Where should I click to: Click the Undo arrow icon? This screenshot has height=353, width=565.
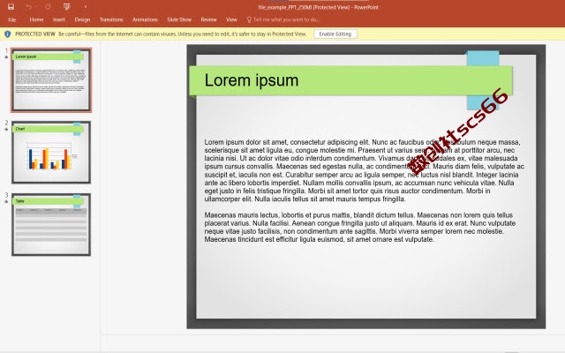[x=29, y=6]
